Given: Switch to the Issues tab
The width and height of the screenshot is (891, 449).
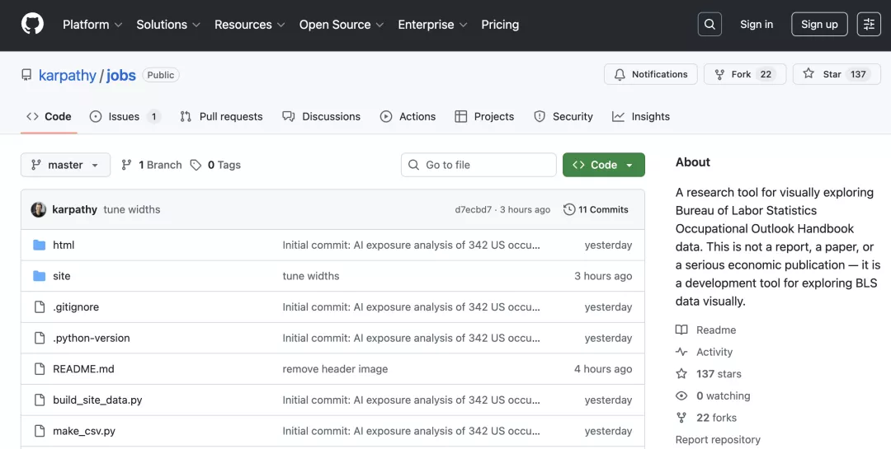Looking at the screenshot, I should [x=124, y=116].
